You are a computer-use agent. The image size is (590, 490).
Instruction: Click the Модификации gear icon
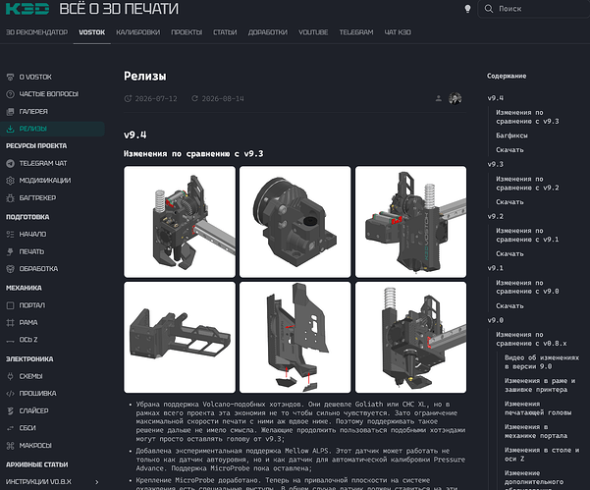(x=10, y=181)
